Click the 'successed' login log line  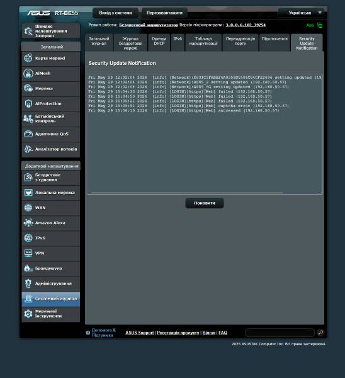pyautogui.click(x=184, y=111)
